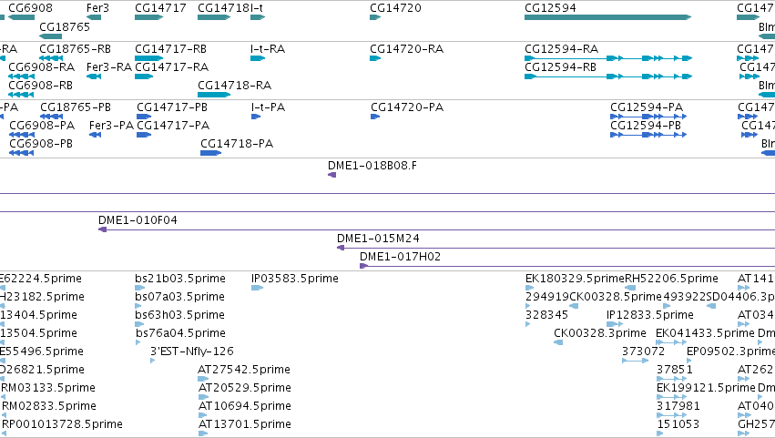The image size is (775, 438).
Task: Click the AT13701.5prime EST label
Action: (x=245, y=424)
